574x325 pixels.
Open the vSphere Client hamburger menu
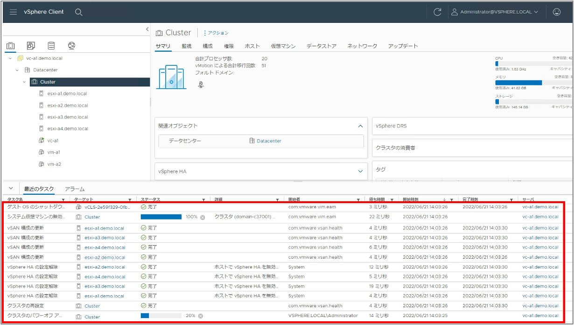tap(13, 12)
